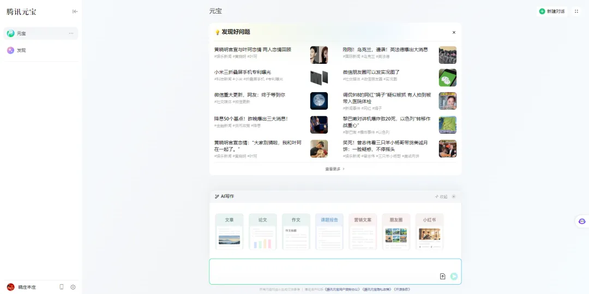The height and width of the screenshot is (294, 589).
Task: Close the 发现好问题 panel
Action: pos(454,32)
